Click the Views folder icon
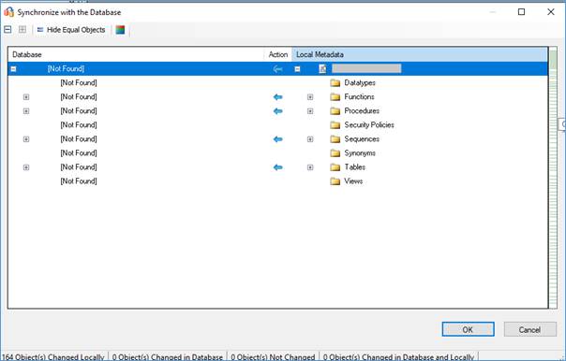 335,181
